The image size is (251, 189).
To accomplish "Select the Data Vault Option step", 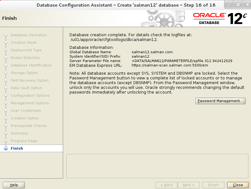I will (26, 88).
